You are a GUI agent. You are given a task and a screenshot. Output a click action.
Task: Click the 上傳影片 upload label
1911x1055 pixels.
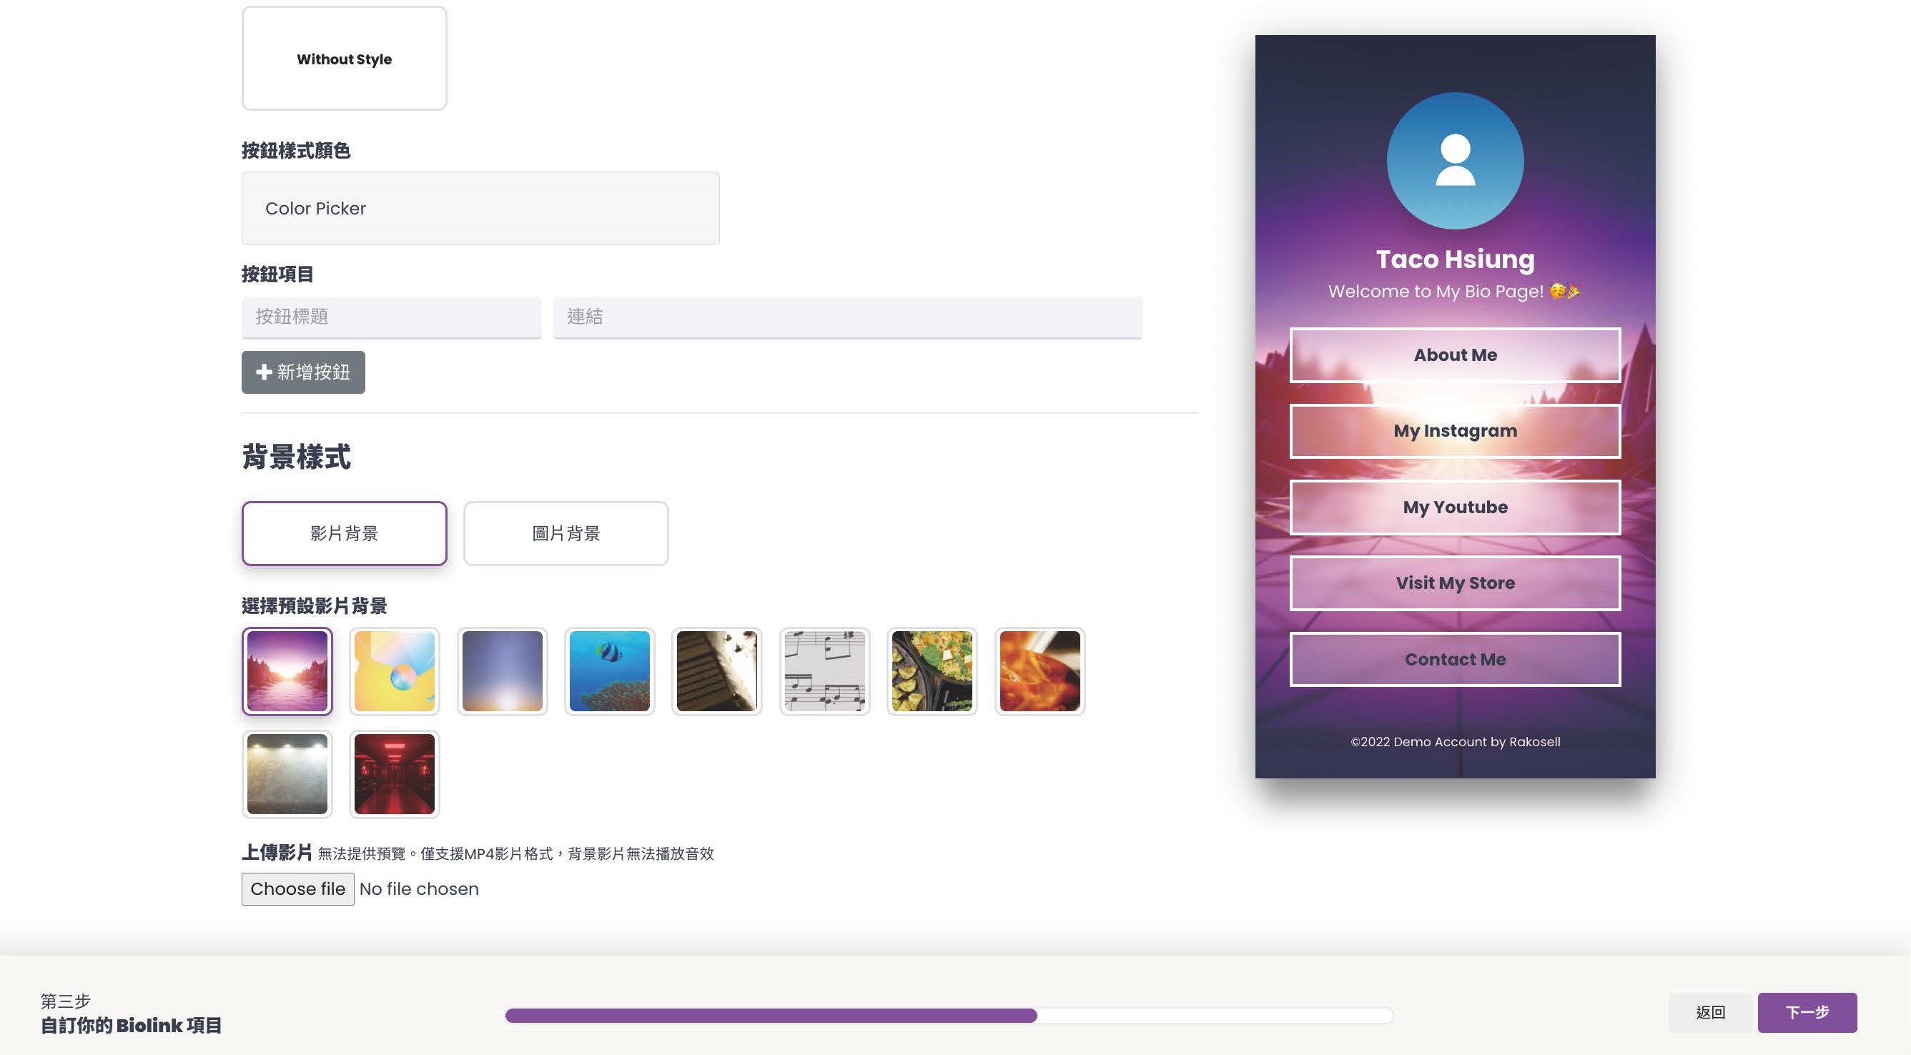pos(277,853)
